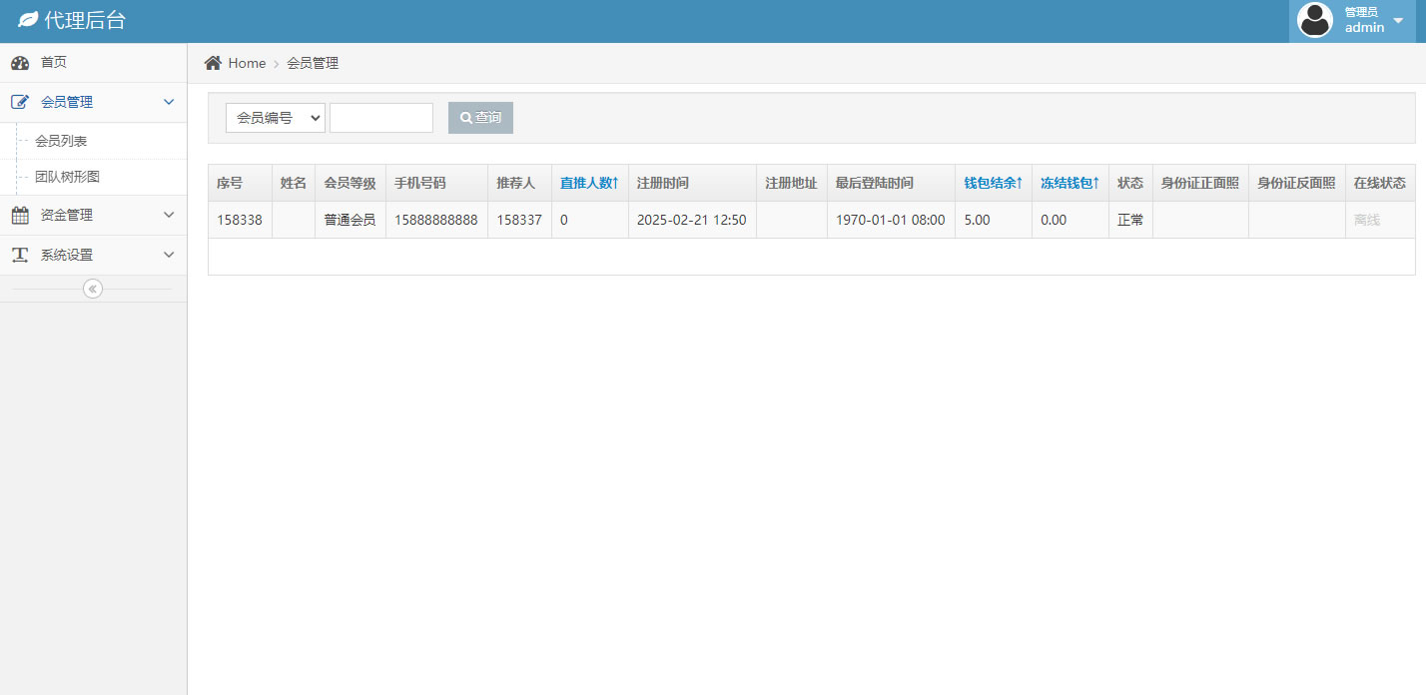Expand the 资金管理 menu chevron
1426x695 pixels.
coord(169,215)
